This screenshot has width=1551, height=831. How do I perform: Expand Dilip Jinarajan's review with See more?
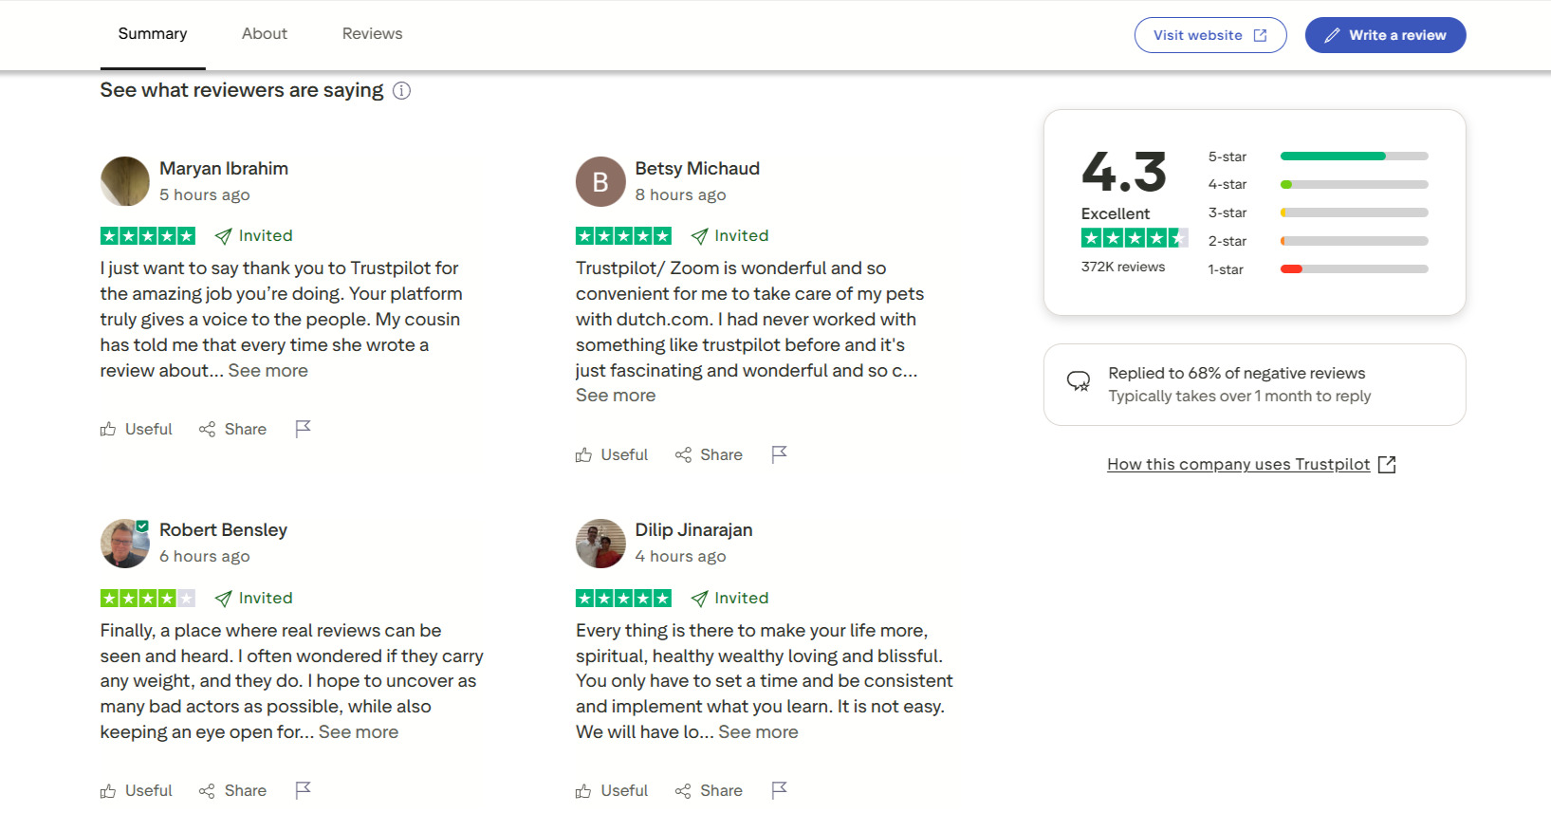[758, 732]
